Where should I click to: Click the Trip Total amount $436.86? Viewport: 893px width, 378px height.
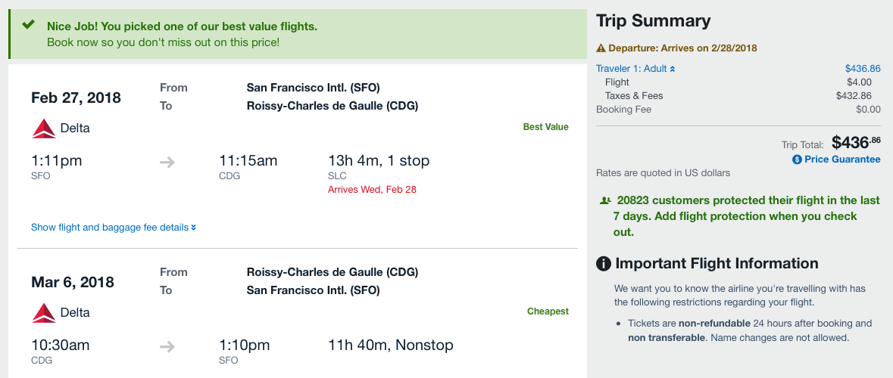point(856,142)
